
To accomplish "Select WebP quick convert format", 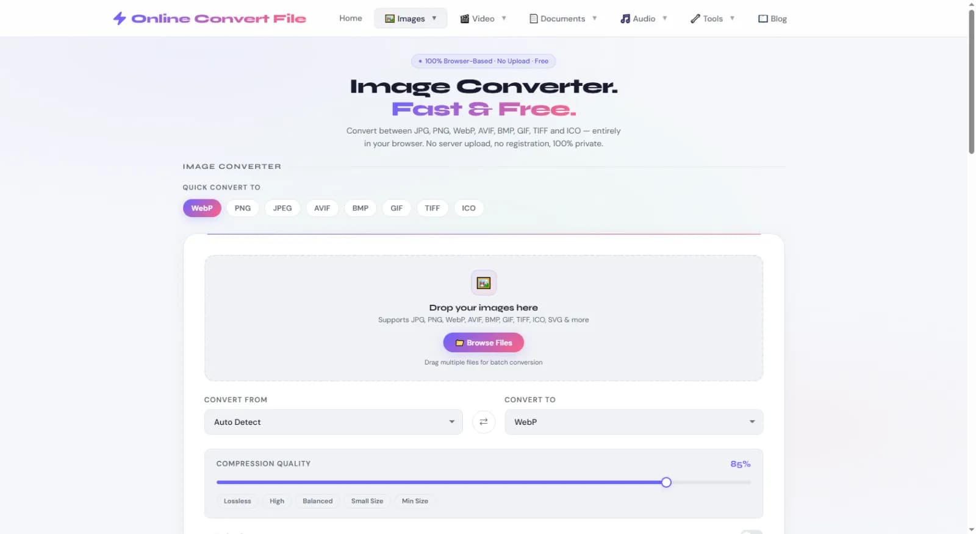I will 202,208.
